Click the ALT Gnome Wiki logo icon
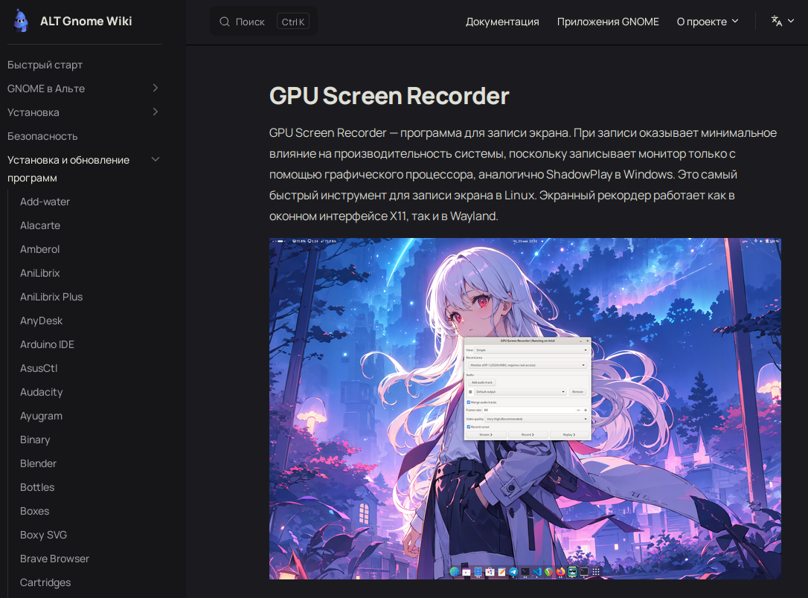Viewport: 808px width, 598px height. pos(21,21)
